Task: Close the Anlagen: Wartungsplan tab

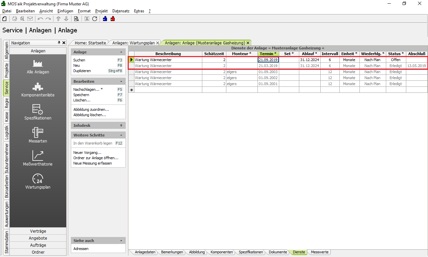Action: [x=158, y=43]
